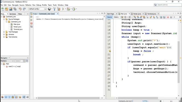Viewport: 182px width, 102px height.
Task: Open dropdown arrow next to Run Project
Action: coord(65,9)
